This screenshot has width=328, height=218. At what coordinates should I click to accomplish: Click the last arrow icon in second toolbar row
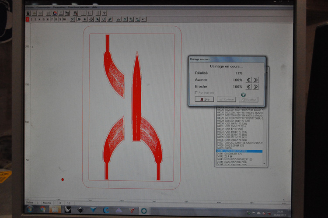click(x=143, y=19)
